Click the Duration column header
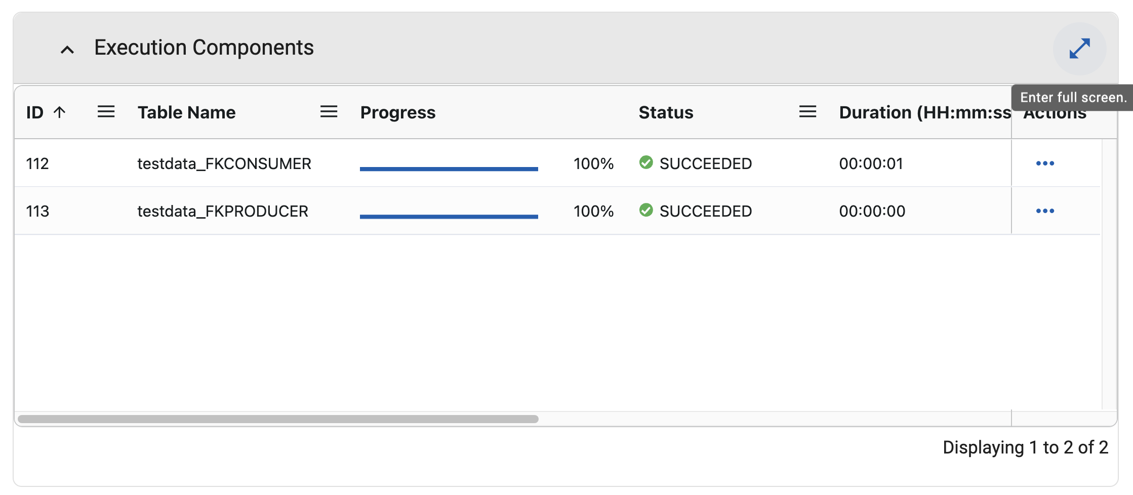The height and width of the screenshot is (495, 1133). point(924,112)
